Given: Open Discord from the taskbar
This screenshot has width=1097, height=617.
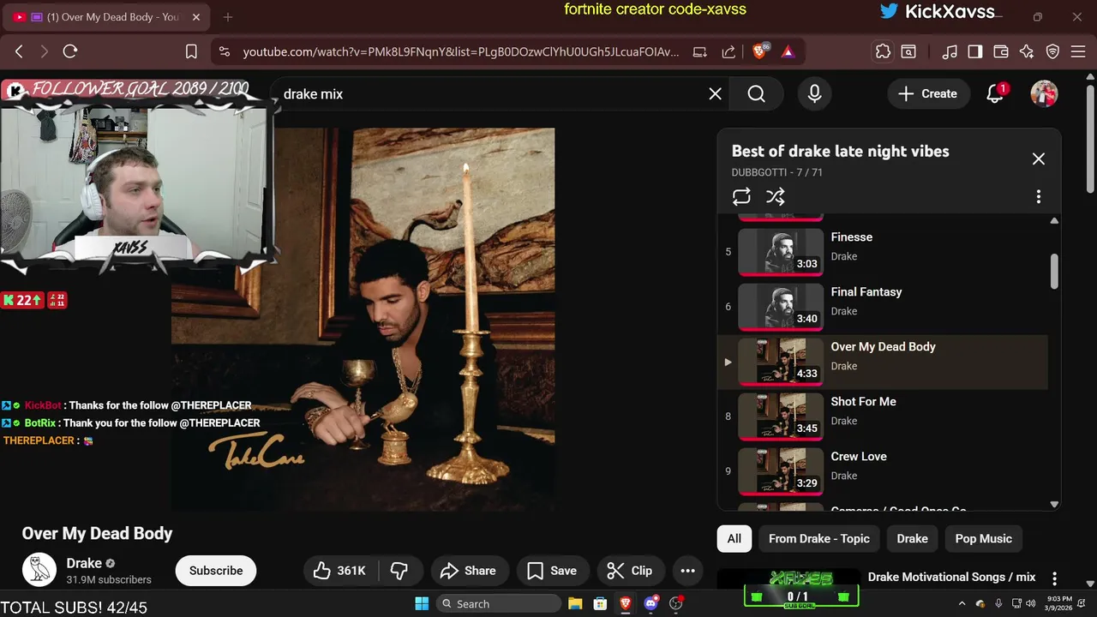Looking at the screenshot, I should tap(650, 604).
